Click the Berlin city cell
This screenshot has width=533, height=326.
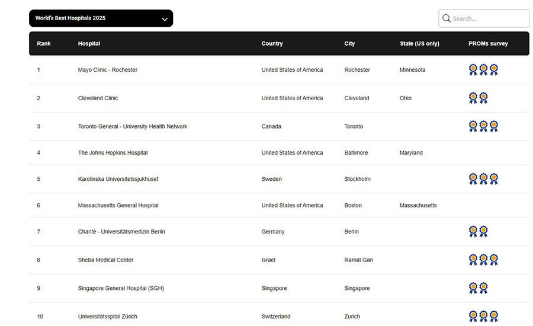tap(351, 231)
